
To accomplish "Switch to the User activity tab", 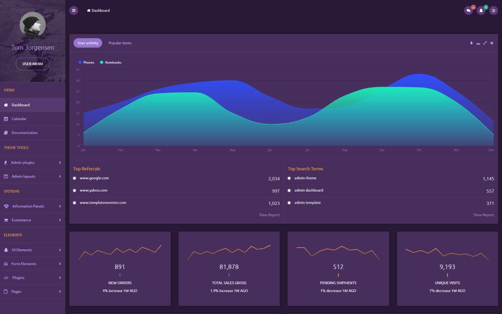I will coord(88,43).
